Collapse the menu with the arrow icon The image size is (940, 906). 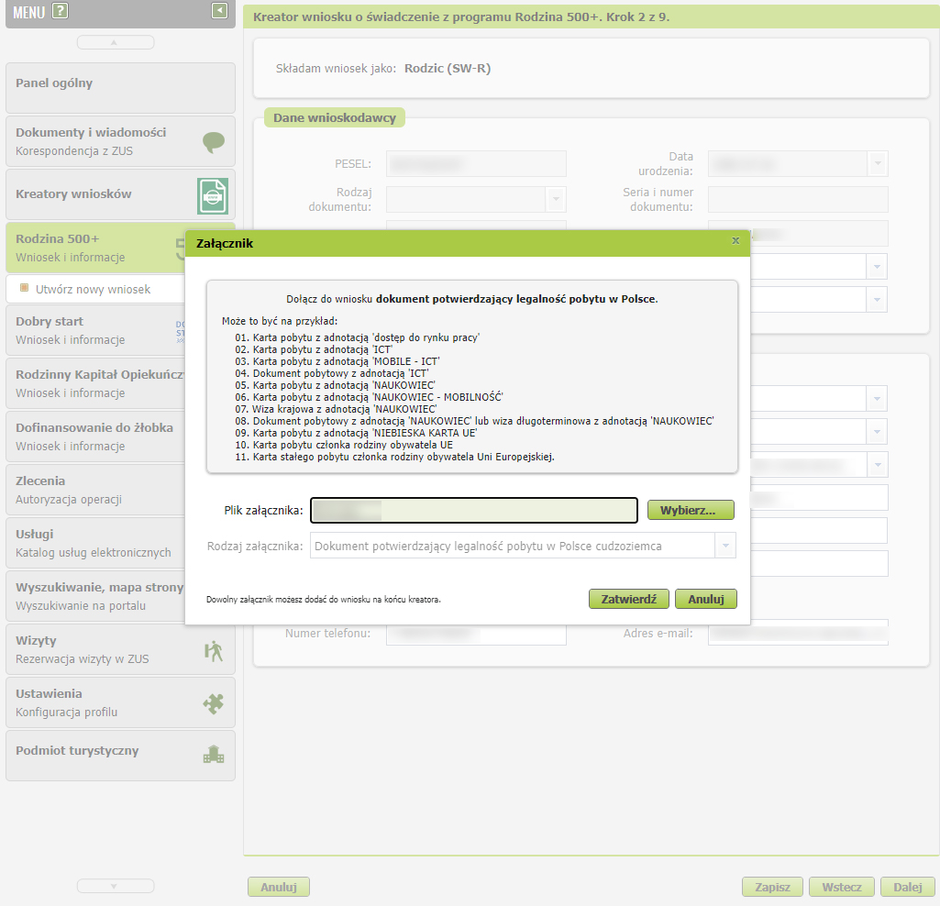[219, 11]
